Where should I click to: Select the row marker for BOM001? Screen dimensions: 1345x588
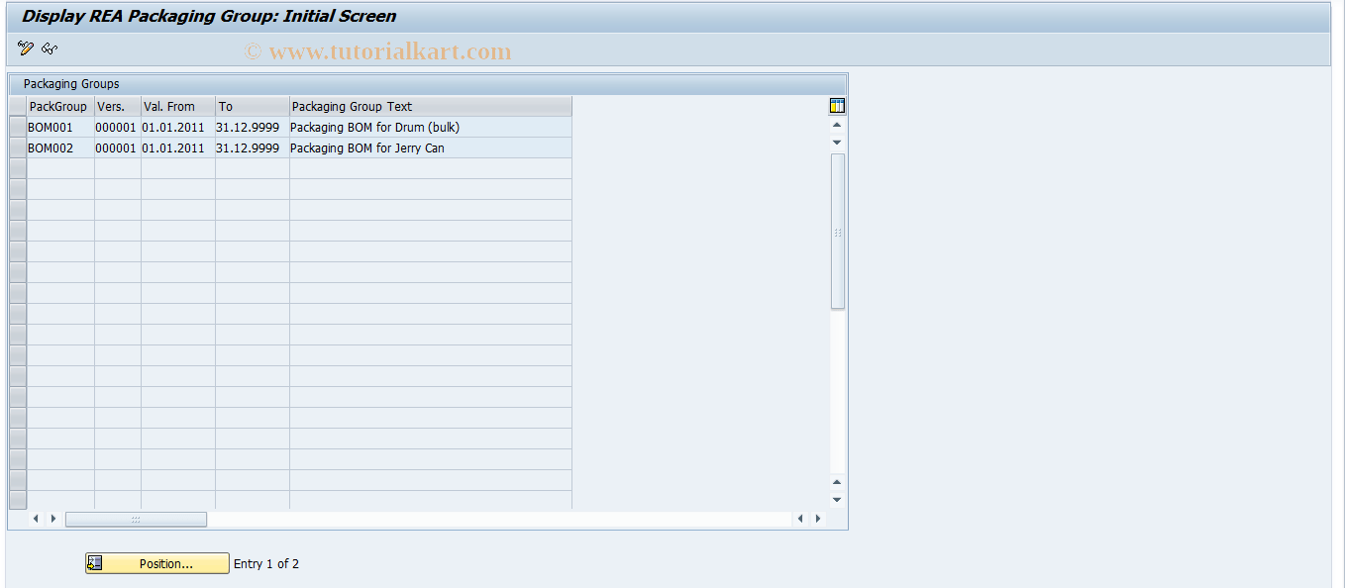click(x=16, y=127)
